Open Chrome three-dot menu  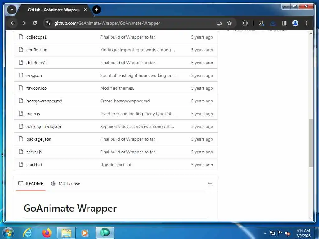(307, 23)
